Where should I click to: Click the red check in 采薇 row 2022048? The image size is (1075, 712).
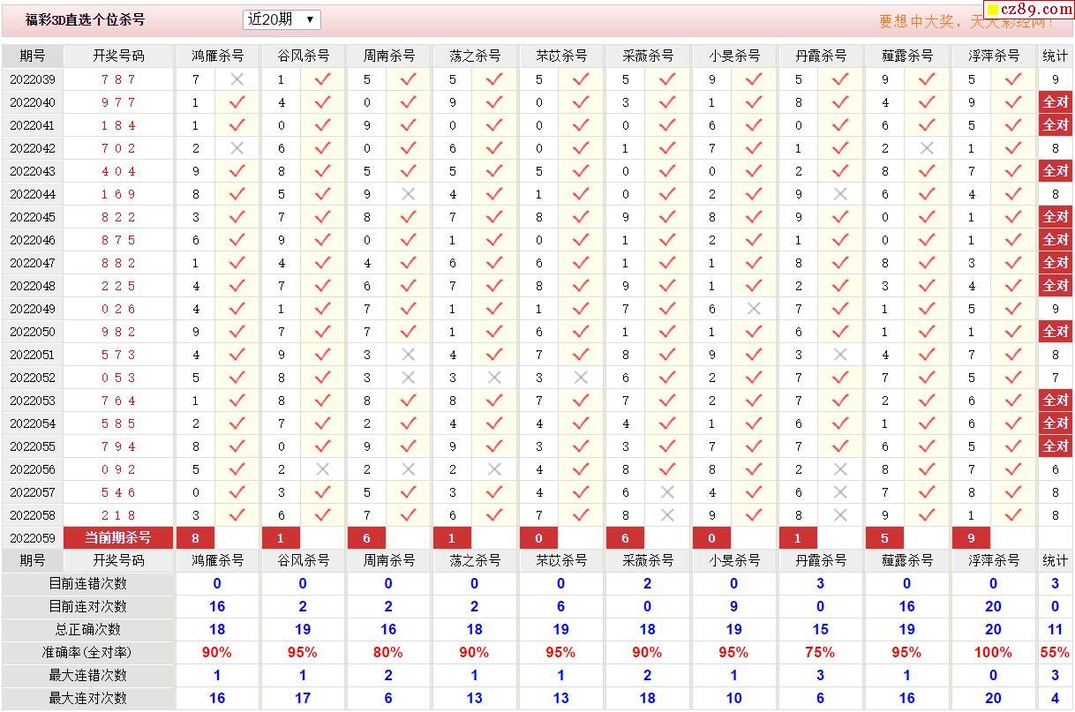coord(667,286)
